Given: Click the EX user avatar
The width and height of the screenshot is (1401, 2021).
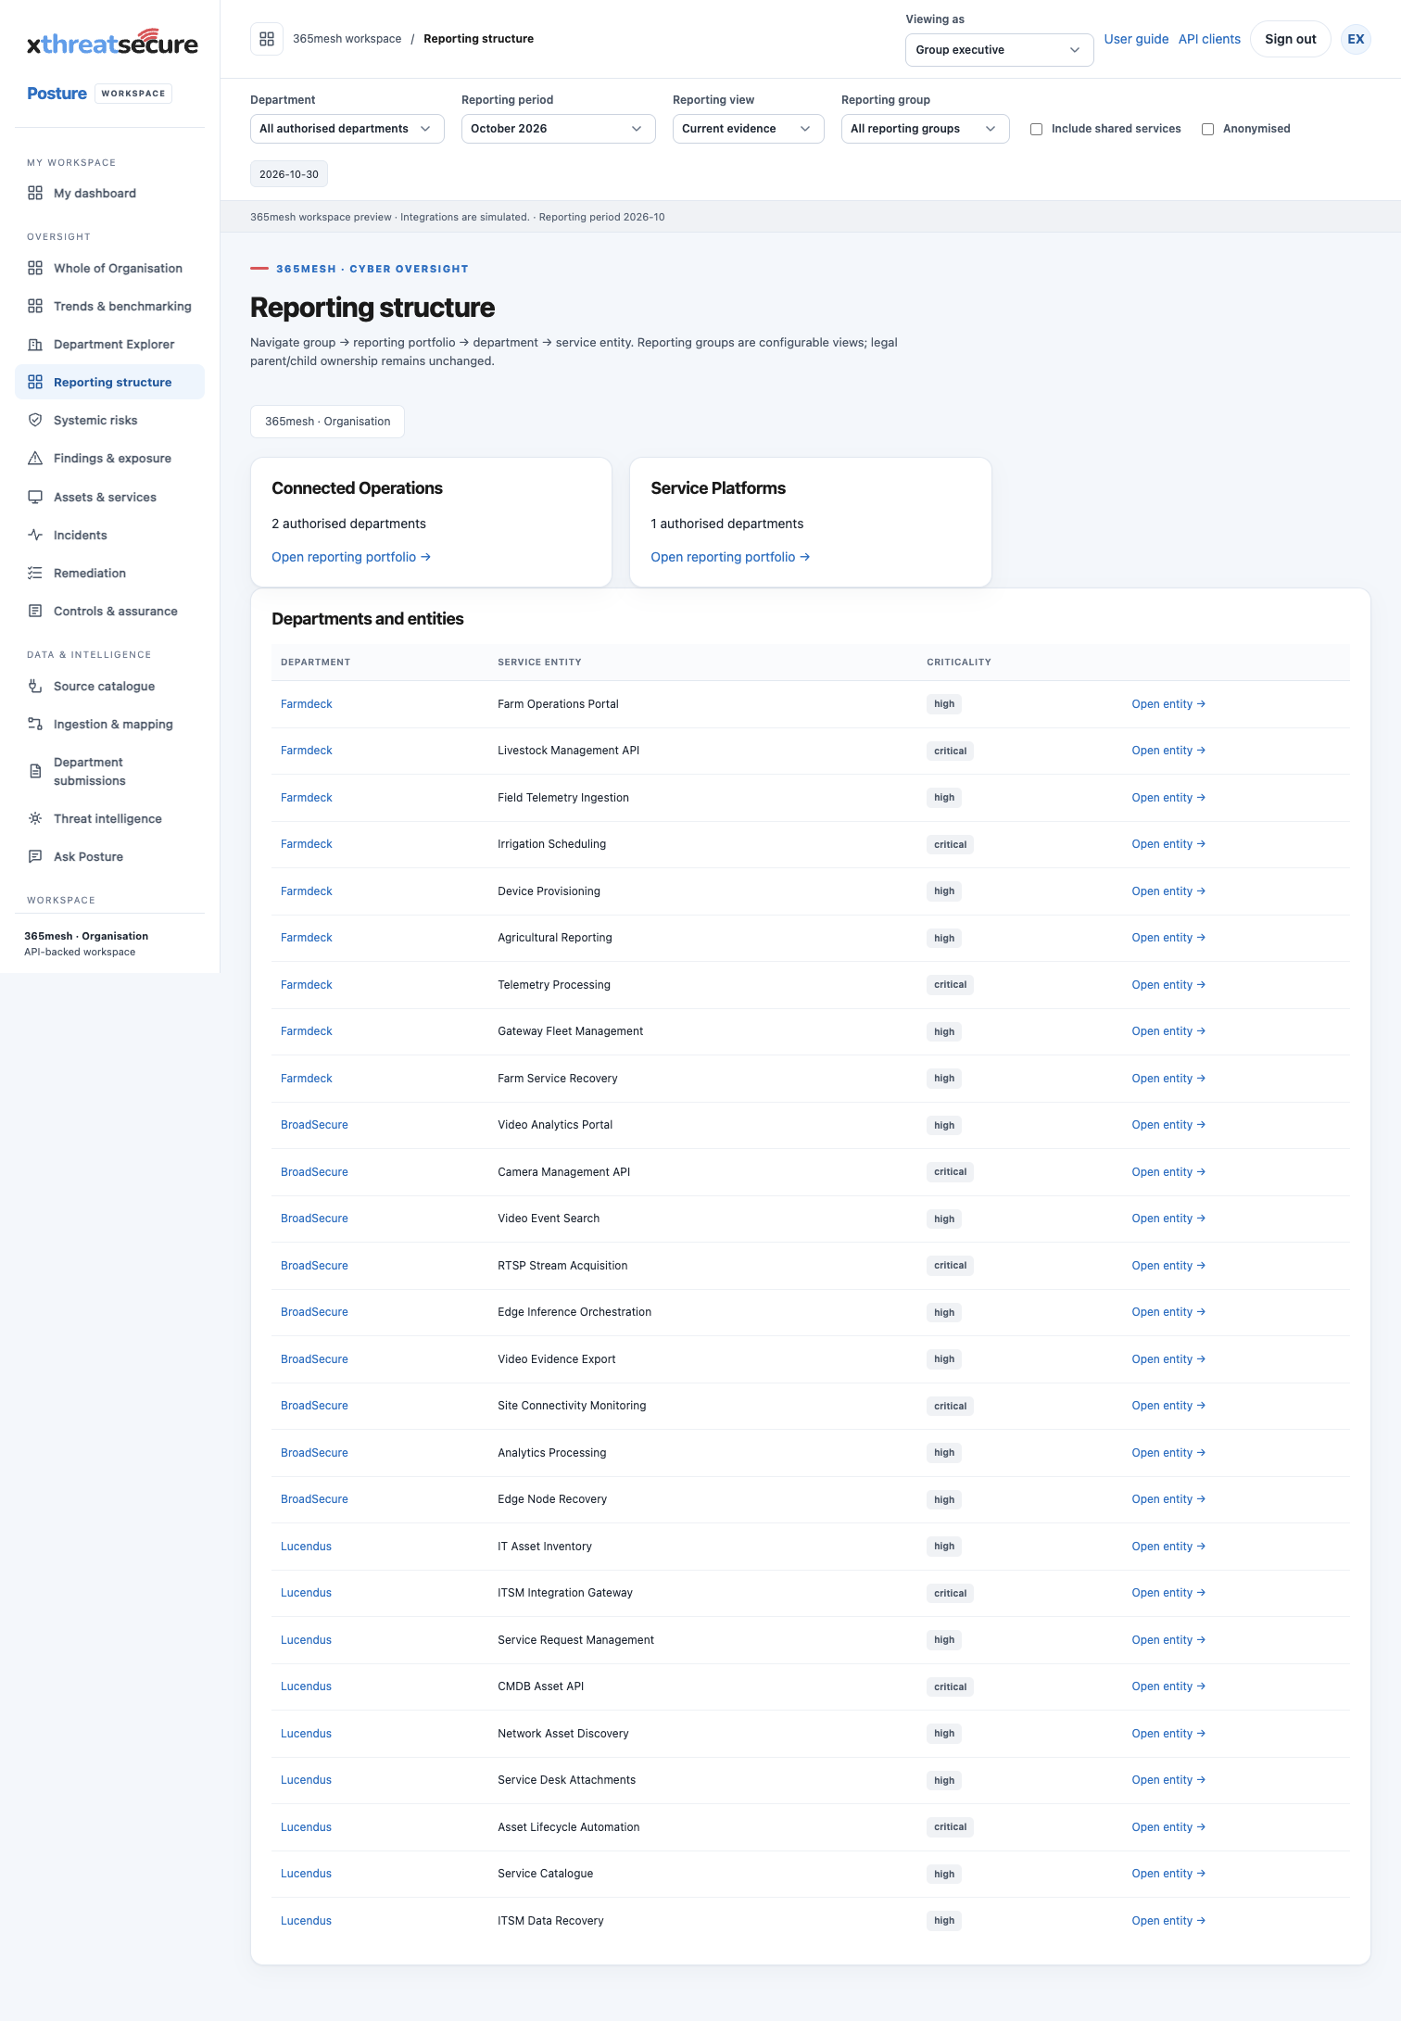Looking at the screenshot, I should pyautogui.click(x=1356, y=39).
